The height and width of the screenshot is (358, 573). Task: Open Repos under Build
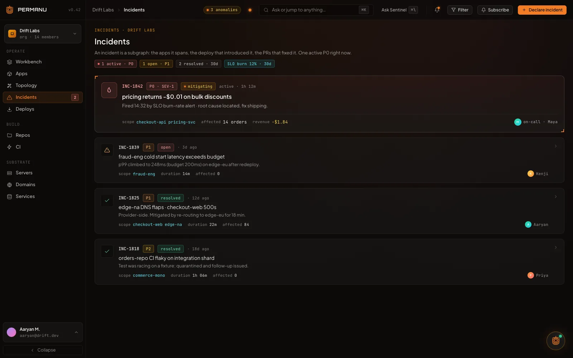click(43, 135)
